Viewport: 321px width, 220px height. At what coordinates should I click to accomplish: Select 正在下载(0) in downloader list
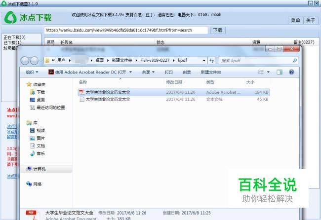(14, 37)
